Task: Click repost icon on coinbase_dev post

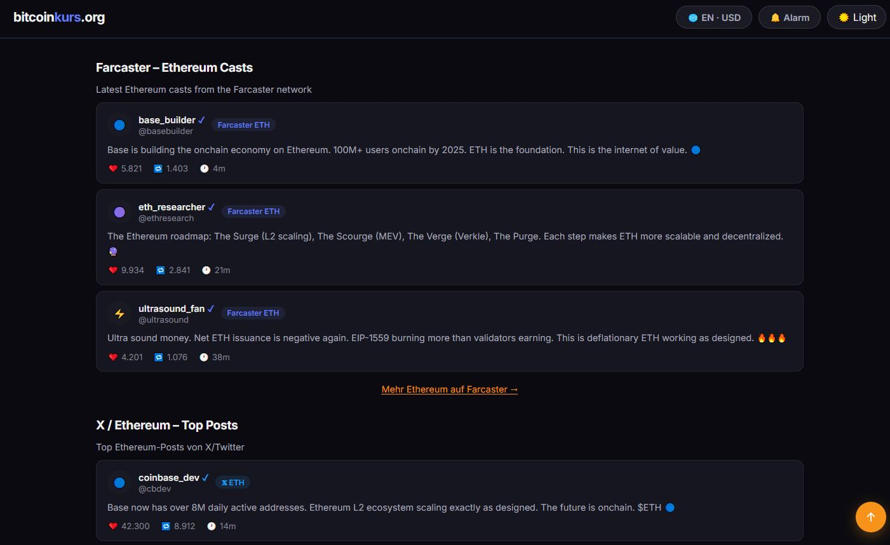Action: 166,526
